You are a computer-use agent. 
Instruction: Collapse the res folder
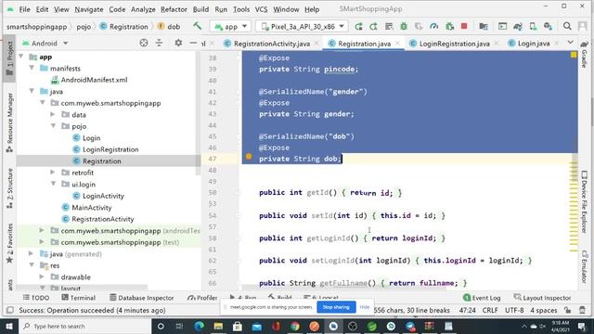pyautogui.click(x=32, y=265)
